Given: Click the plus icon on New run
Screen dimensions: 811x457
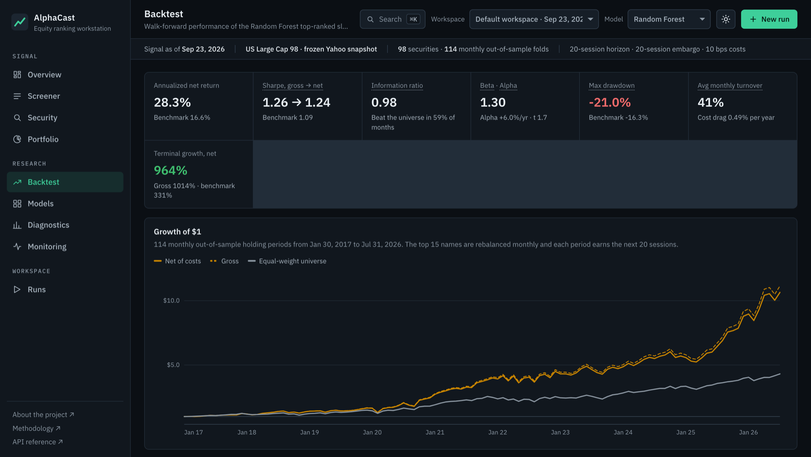Looking at the screenshot, I should click(753, 19).
